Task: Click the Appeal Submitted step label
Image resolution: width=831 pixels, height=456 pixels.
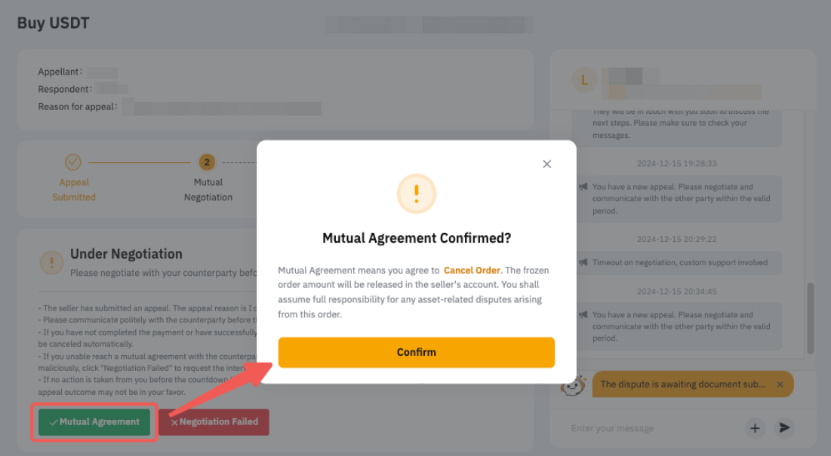Action: coord(74,189)
